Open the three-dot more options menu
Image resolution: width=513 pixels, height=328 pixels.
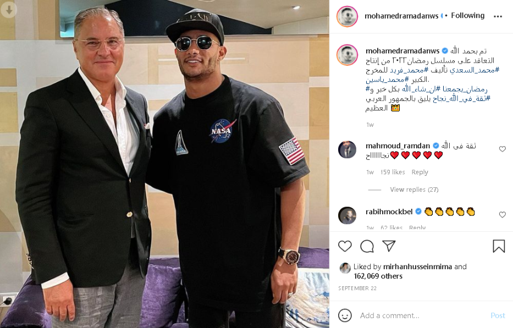pos(498,16)
